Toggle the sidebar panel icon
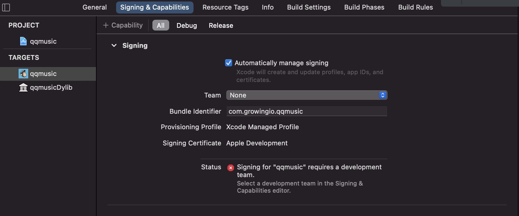Viewport: 519px width, 216px height. point(6,7)
